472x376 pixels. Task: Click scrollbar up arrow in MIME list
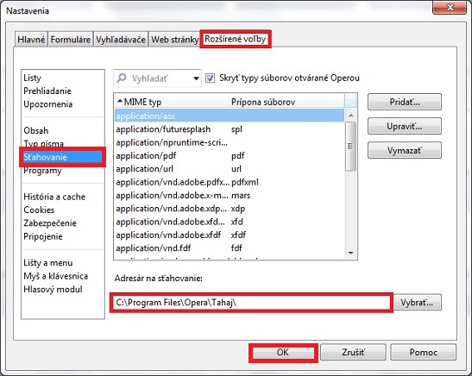[350, 116]
